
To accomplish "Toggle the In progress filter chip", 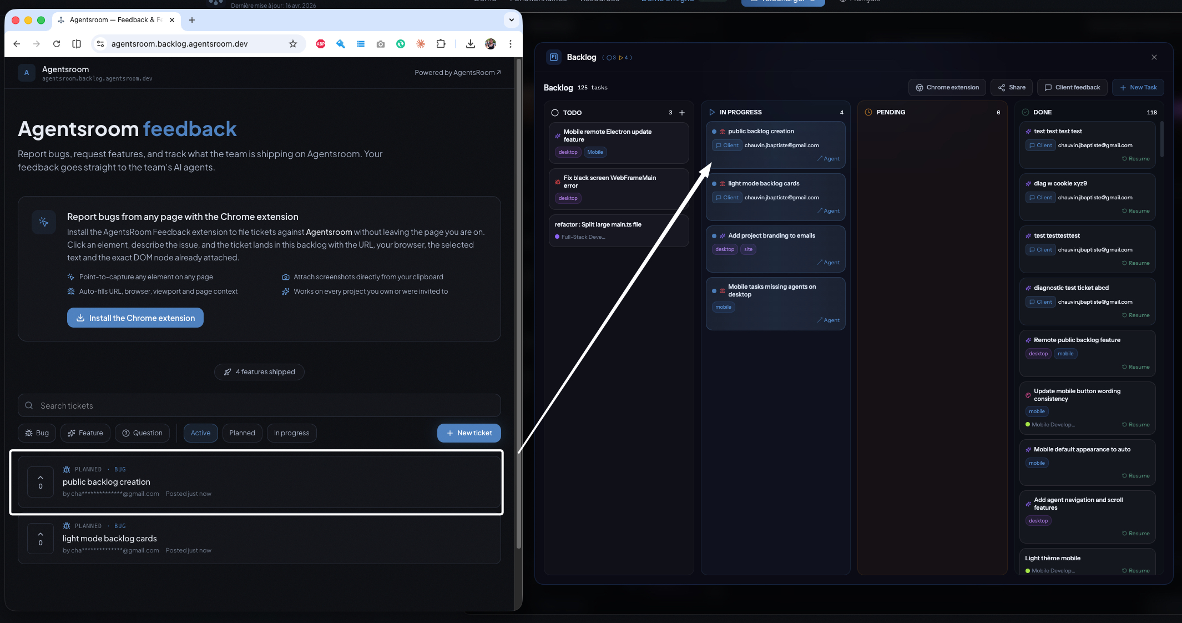I will (x=291, y=433).
